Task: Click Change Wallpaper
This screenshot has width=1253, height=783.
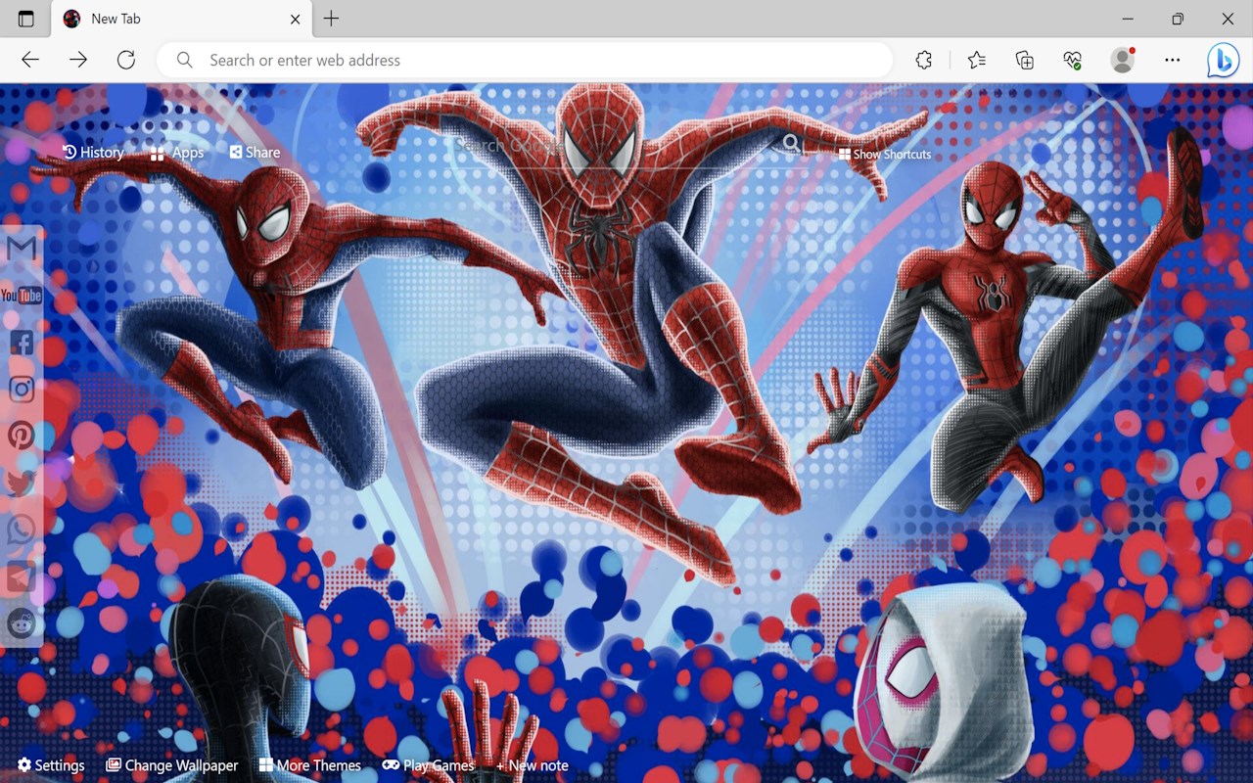Action: tap(172, 765)
